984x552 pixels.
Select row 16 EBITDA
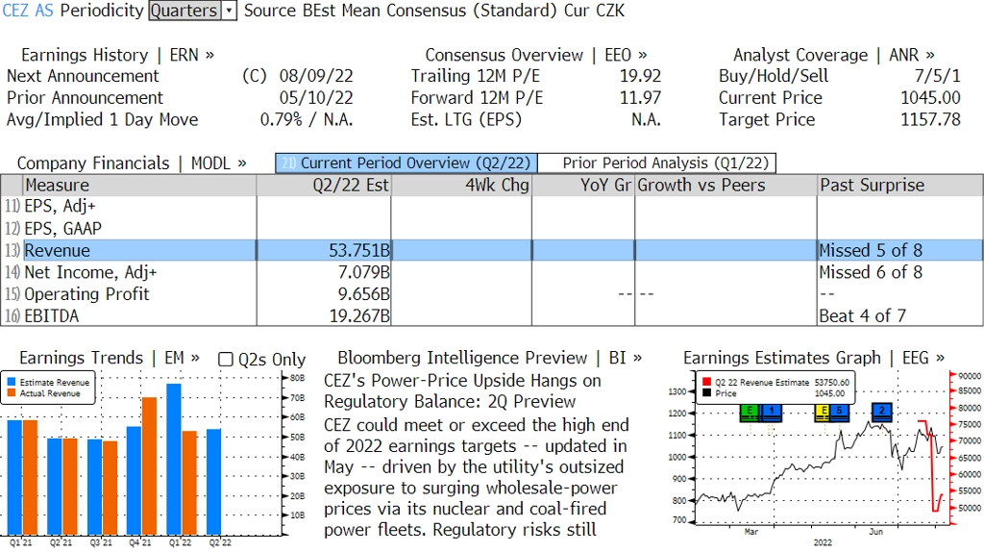(x=492, y=315)
